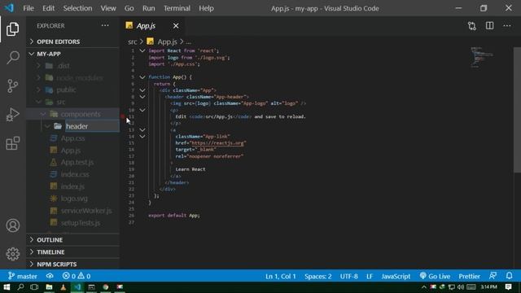Open Source Control view

tap(13, 86)
